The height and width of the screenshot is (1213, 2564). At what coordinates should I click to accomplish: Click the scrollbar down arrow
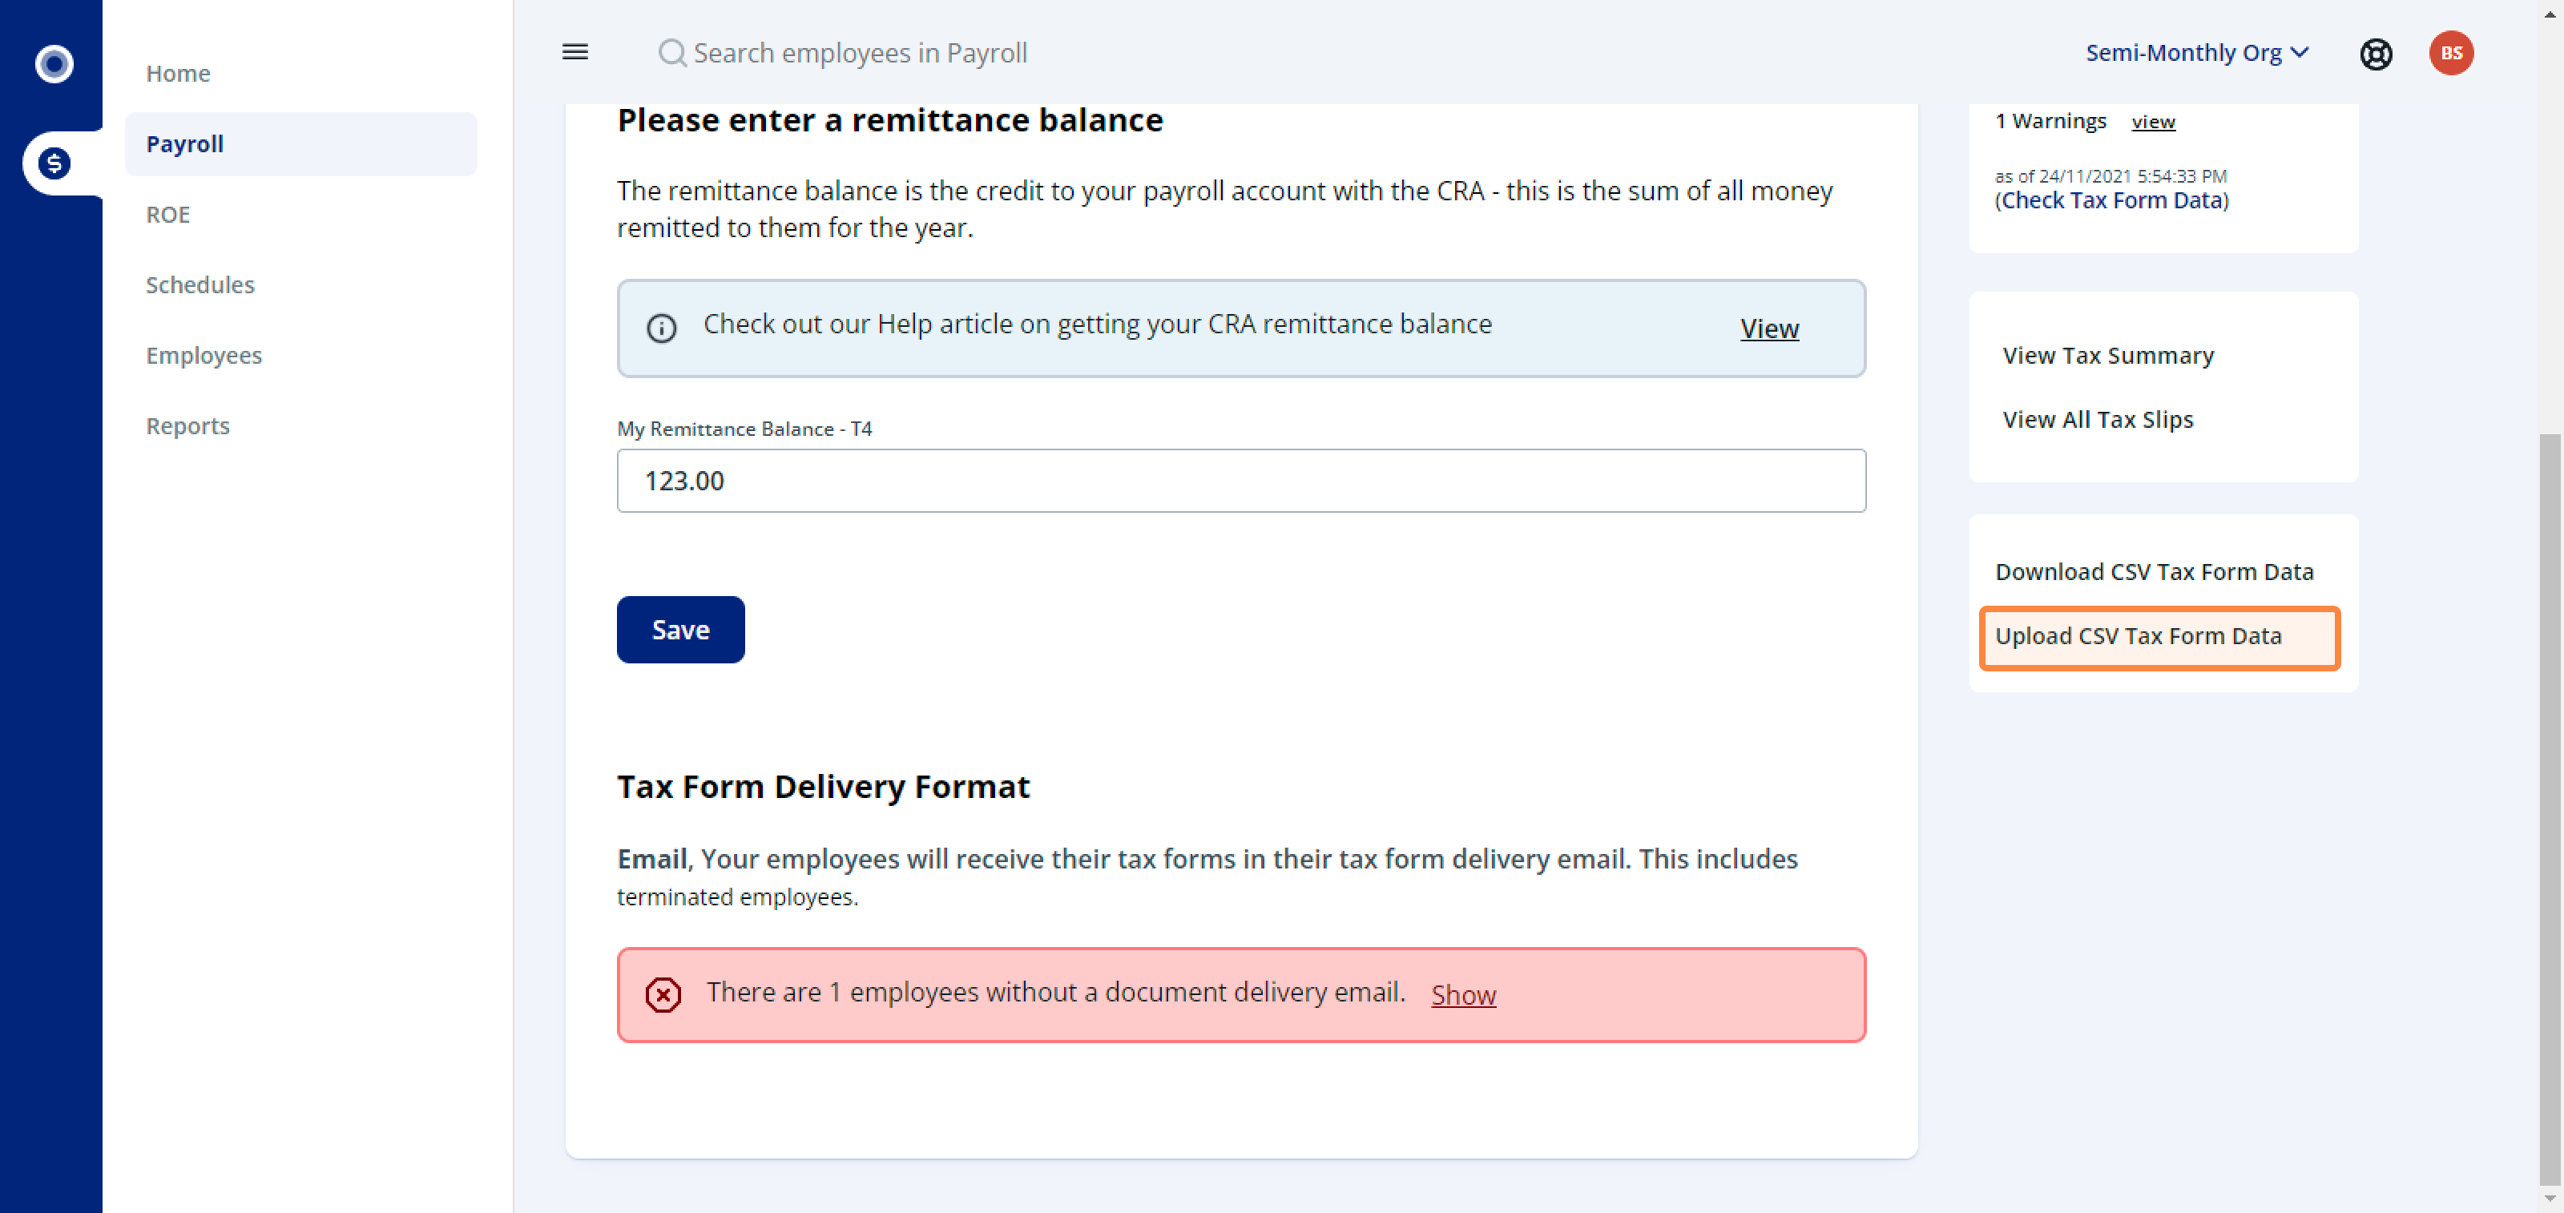coord(2549,1199)
